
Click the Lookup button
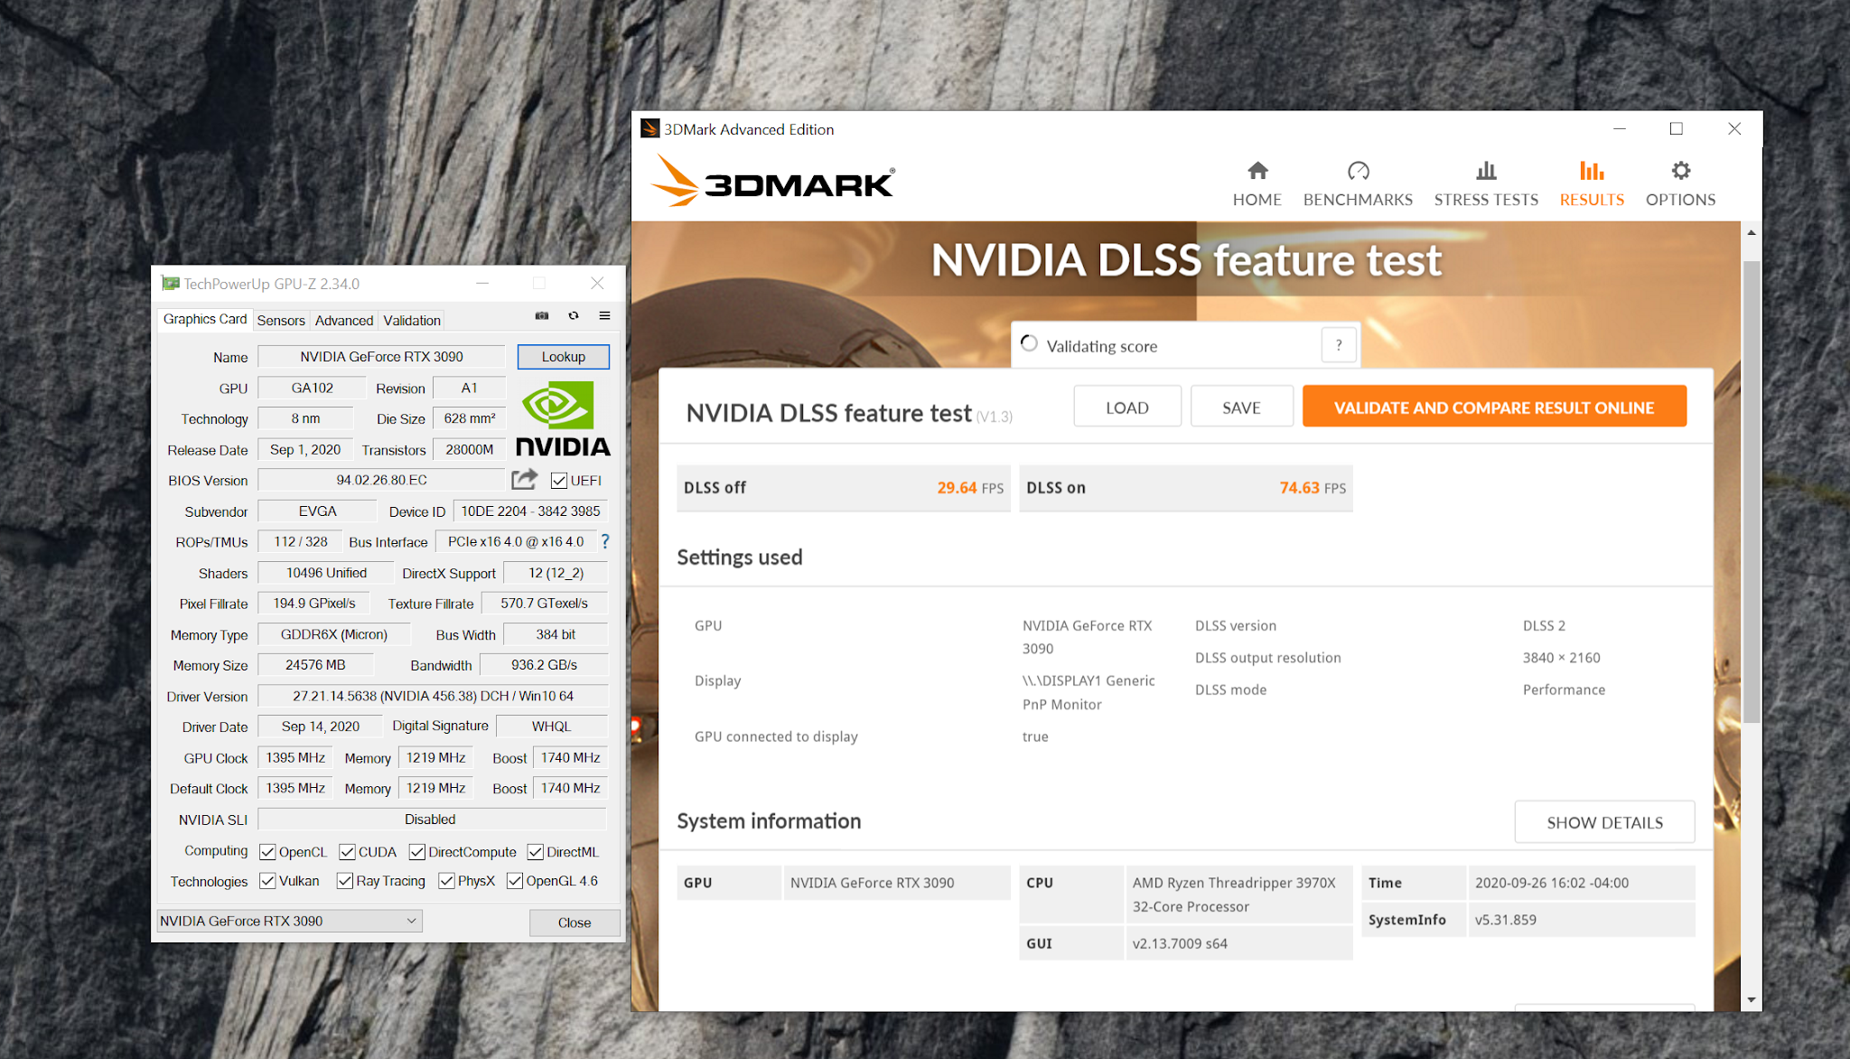click(564, 357)
